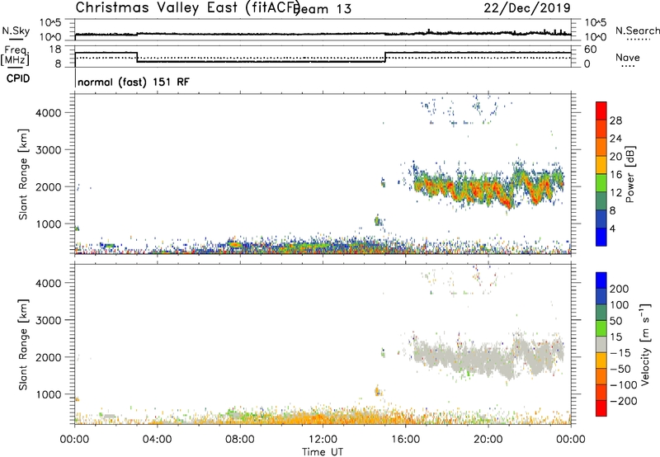Image resolution: width=660 pixels, height=457 pixels.
Task: Click the '4000' tick on the power panel
Action: (48, 113)
